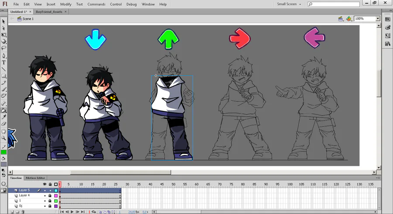Select the Eraser tool
Screen dimensions: 393x214
pyautogui.click(x=4, y=124)
